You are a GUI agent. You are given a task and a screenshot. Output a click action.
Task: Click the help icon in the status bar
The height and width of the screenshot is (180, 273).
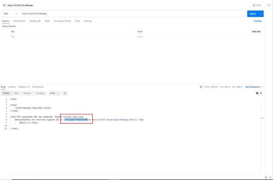pyautogui.click(x=270, y=177)
